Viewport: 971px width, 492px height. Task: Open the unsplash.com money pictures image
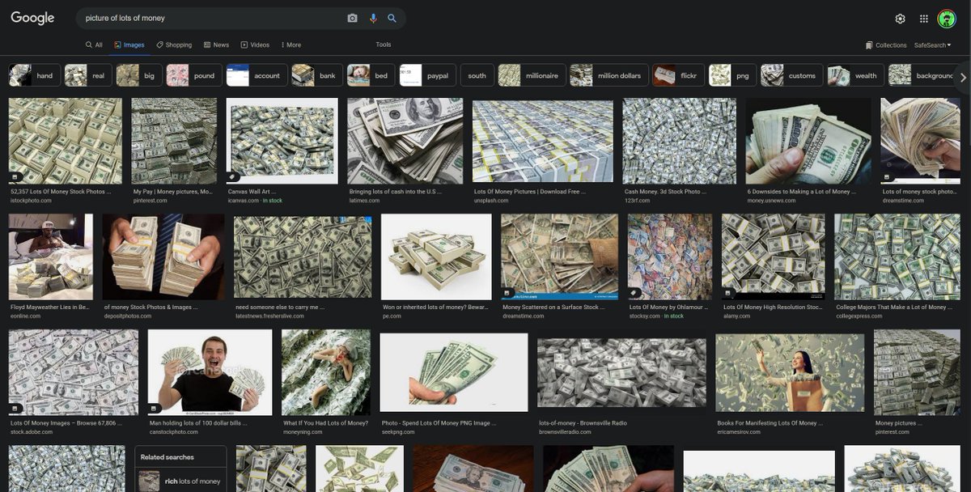pos(543,141)
